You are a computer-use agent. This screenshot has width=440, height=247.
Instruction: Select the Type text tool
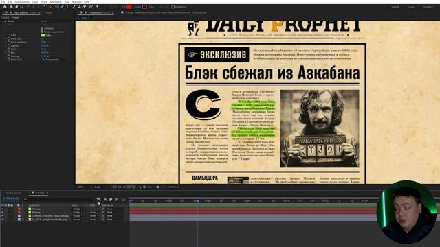pyautogui.click(x=67, y=7)
